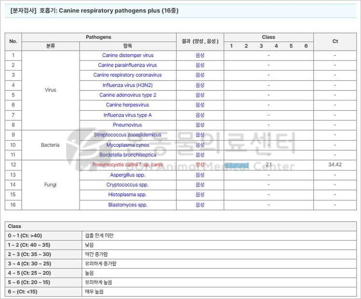Select Aspergillus spp. pathogen link
The image size is (361, 299).
[x=127, y=174]
